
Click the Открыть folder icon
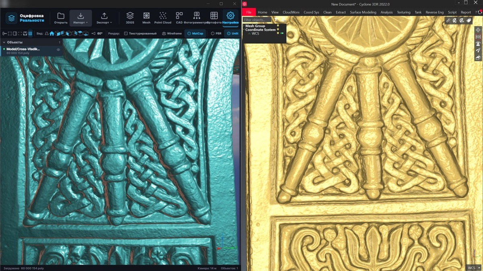pos(61,16)
